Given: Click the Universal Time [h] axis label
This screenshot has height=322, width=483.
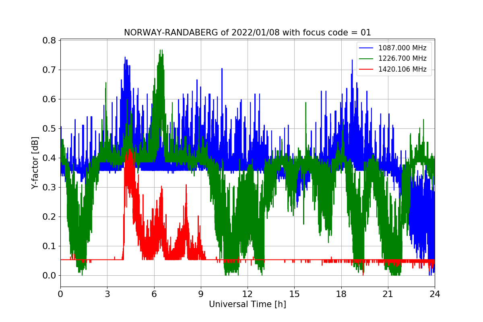Looking at the screenshot, I should [248, 305].
